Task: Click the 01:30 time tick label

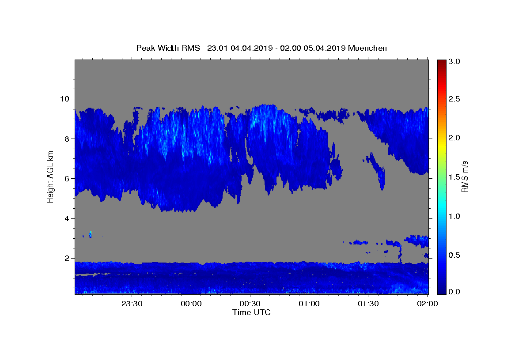Action: click(x=368, y=304)
